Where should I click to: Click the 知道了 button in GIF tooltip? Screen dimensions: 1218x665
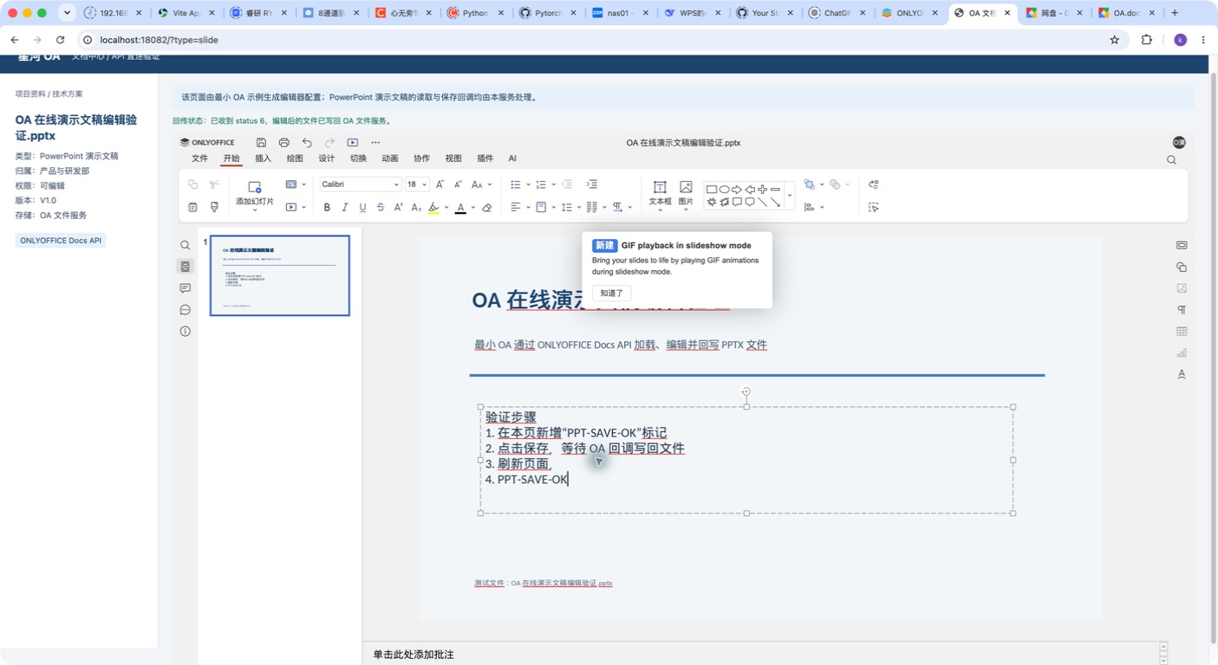[x=612, y=294]
